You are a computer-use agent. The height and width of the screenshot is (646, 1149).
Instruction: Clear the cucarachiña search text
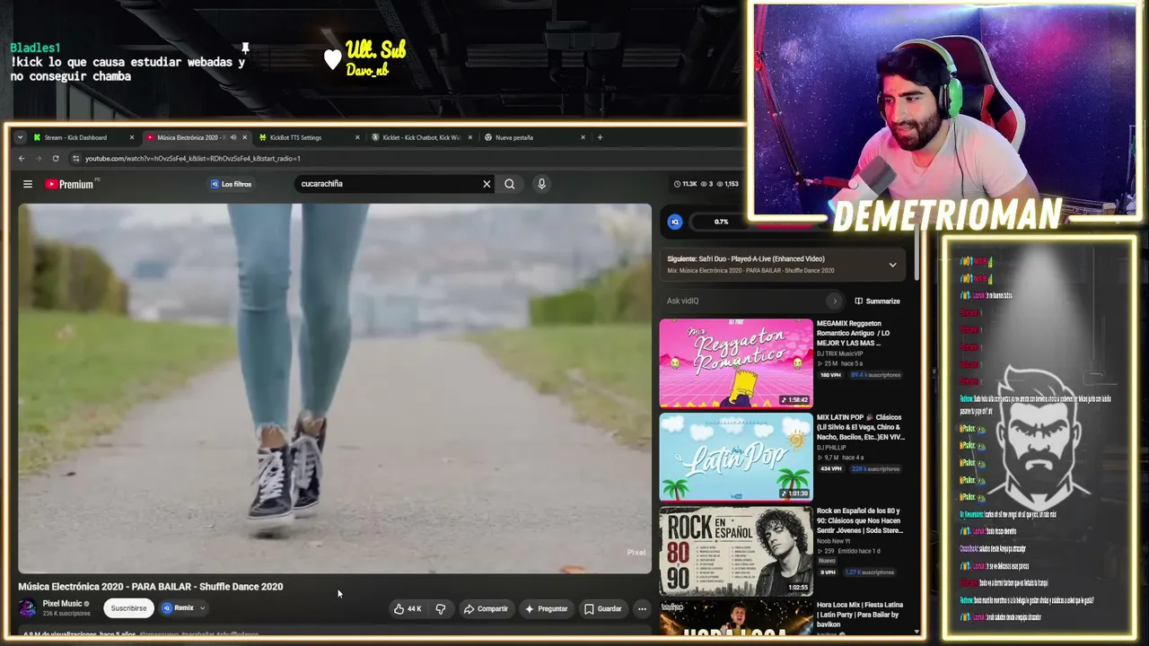click(487, 184)
